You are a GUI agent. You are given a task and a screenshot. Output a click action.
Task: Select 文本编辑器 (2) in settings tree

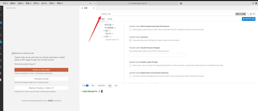tap(110, 28)
